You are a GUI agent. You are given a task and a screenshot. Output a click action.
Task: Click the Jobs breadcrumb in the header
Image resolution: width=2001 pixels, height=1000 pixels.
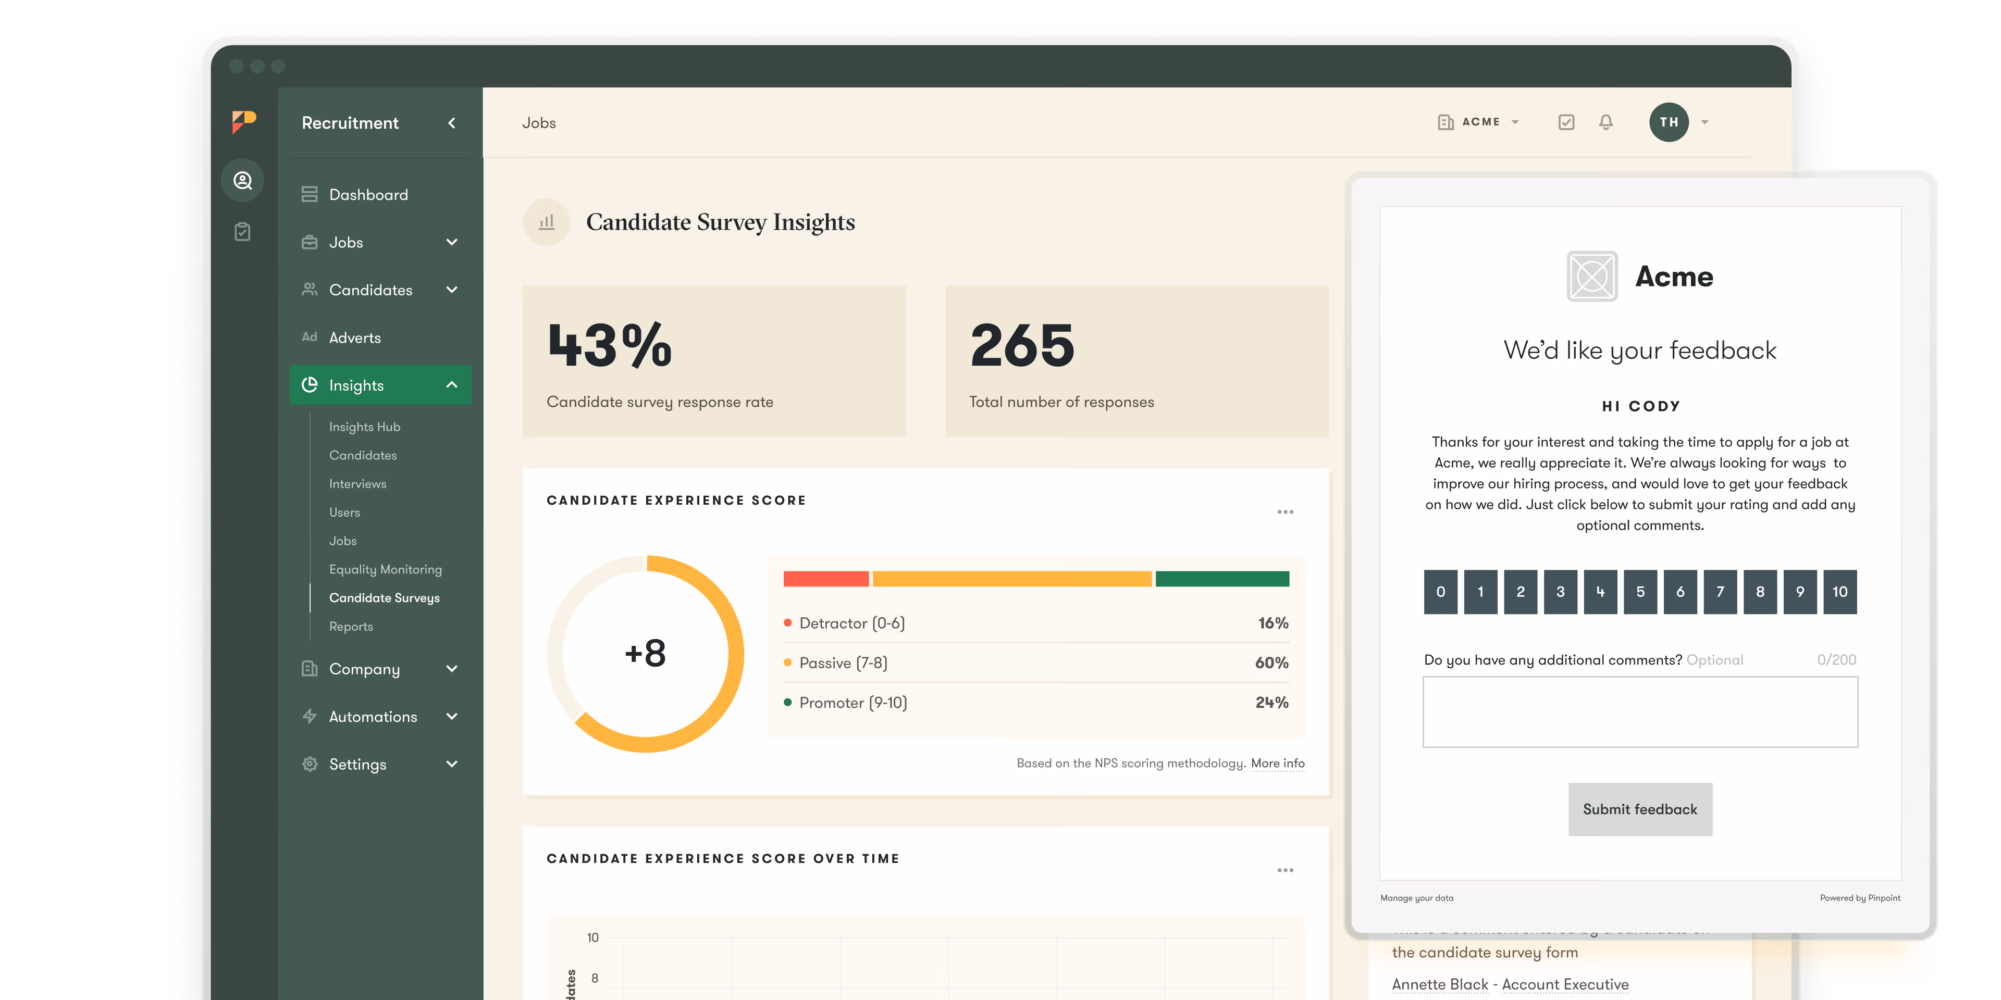click(539, 123)
